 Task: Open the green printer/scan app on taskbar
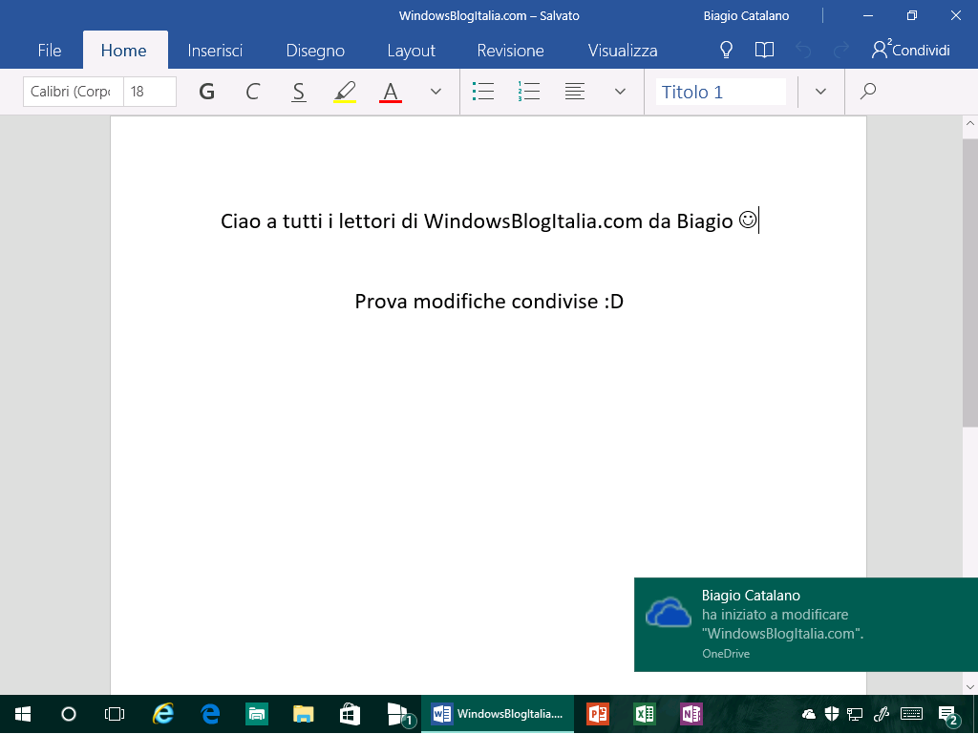[x=256, y=714]
